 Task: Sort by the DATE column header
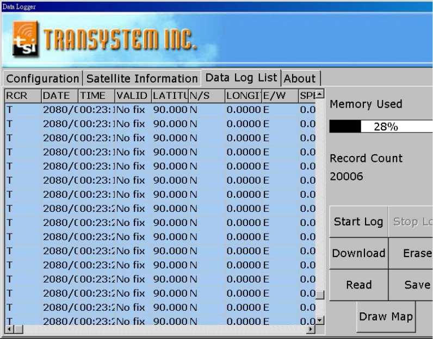point(60,96)
